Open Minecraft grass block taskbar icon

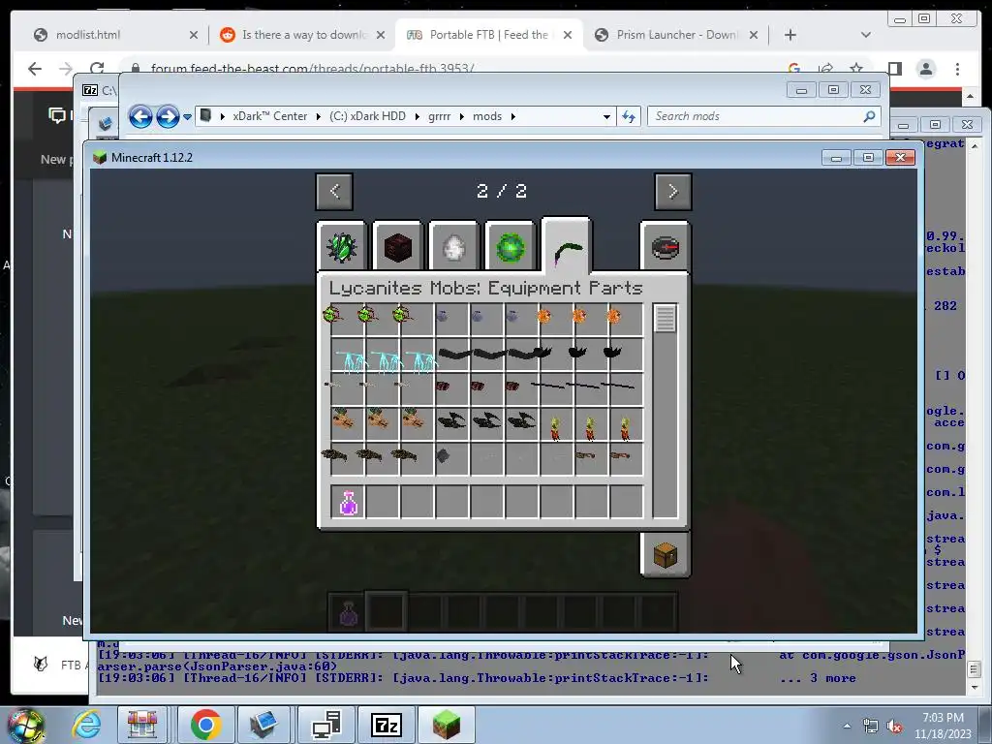coord(446,725)
